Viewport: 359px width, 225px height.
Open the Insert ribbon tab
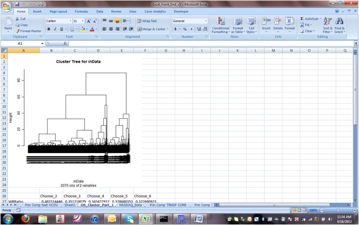37,12
